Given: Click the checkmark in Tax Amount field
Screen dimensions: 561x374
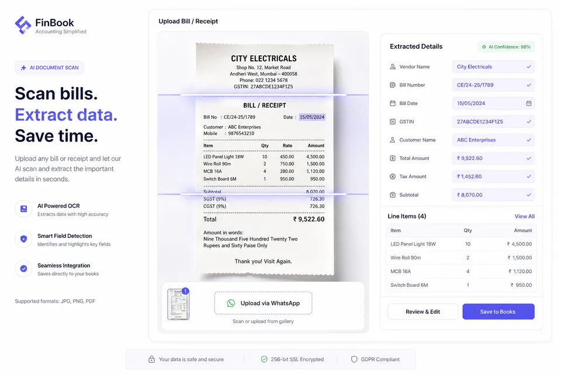Looking at the screenshot, I should coord(529,176).
